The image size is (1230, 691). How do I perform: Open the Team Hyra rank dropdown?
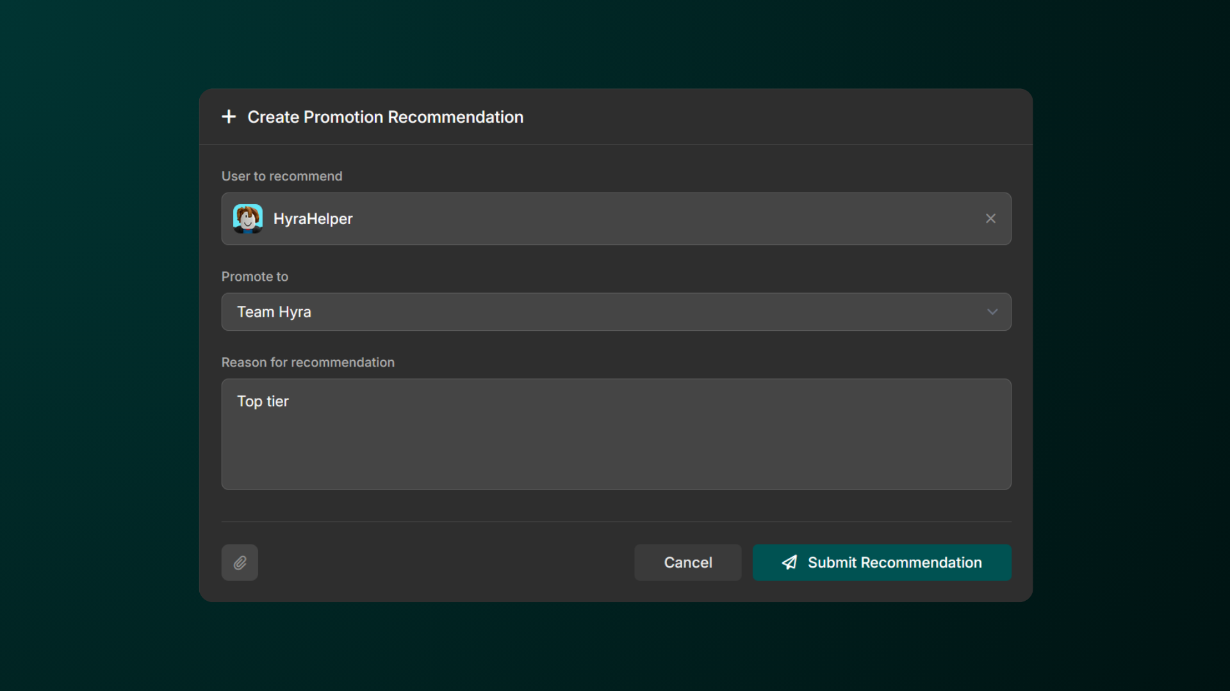(616, 312)
